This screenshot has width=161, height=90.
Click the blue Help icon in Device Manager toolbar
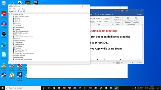(x=18, y=11)
